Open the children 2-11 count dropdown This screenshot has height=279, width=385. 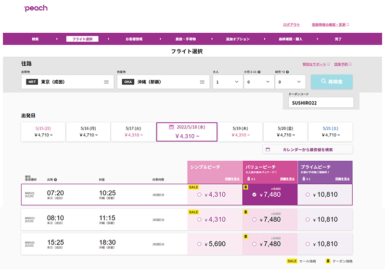click(x=259, y=82)
